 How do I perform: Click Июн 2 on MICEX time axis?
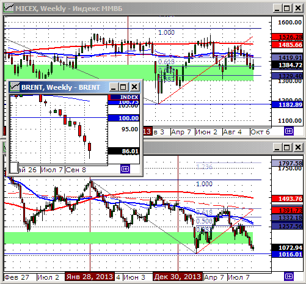(x=206, y=132)
